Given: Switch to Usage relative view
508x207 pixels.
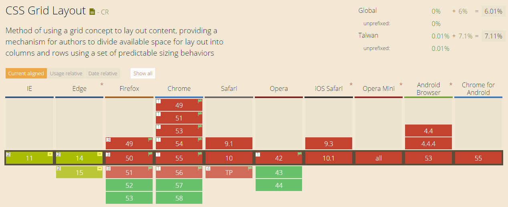Looking at the screenshot, I should (x=66, y=73).
